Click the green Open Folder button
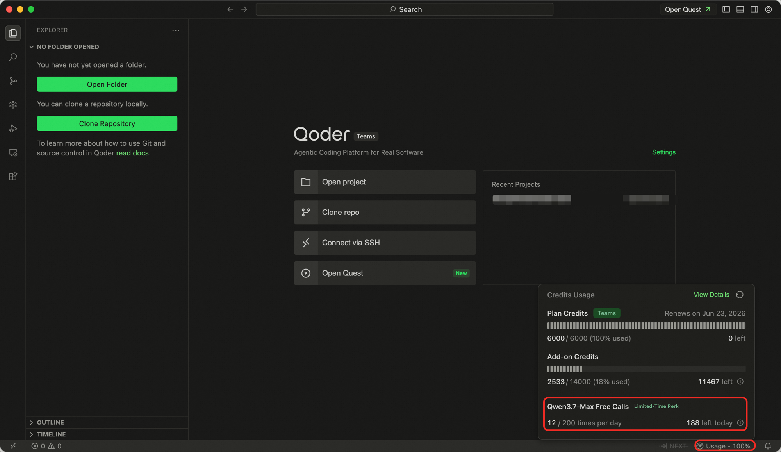Image resolution: width=781 pixels, height=452 pixels. click(107, 84)
